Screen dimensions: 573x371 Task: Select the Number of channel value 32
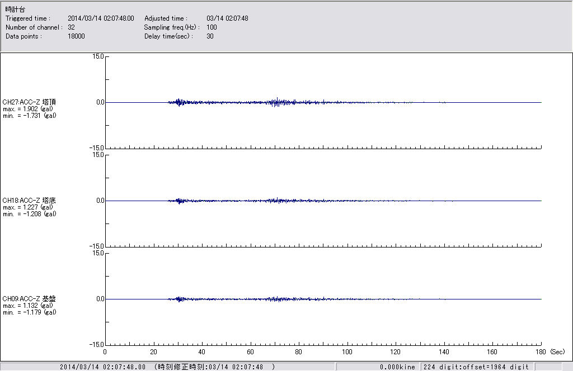(71, 27)
